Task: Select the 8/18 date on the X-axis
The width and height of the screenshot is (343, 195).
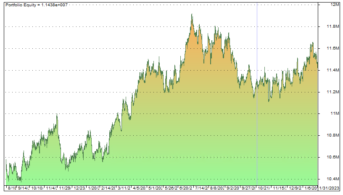Action: (x=13, y=188)
